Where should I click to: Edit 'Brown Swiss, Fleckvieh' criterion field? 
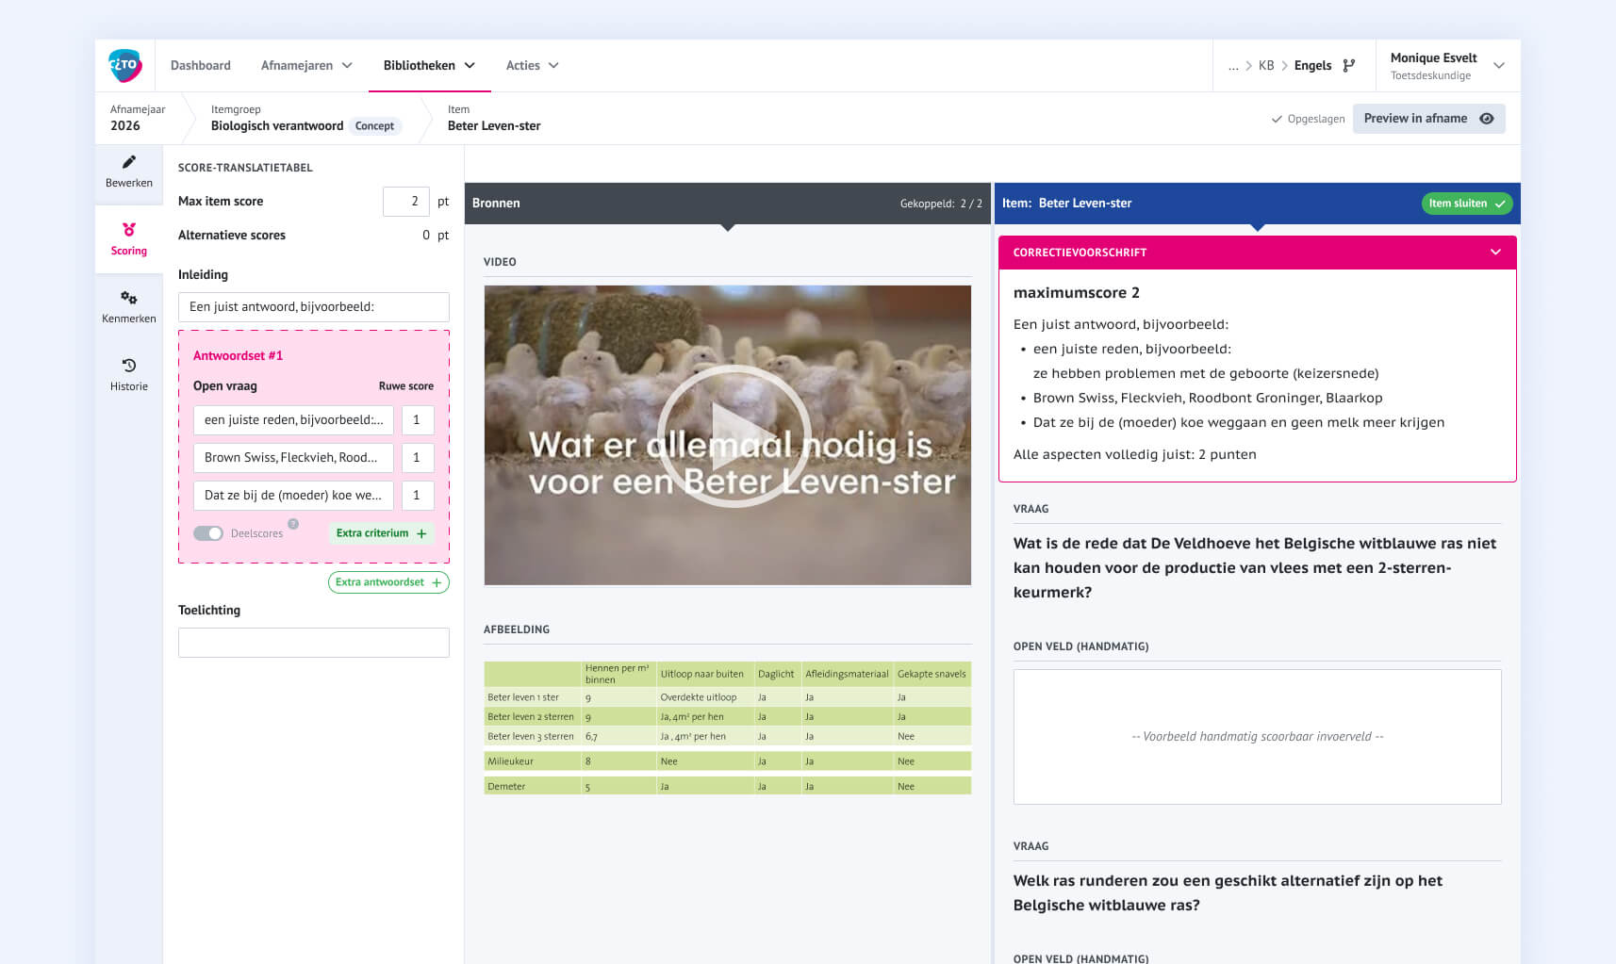click(293, 458)
